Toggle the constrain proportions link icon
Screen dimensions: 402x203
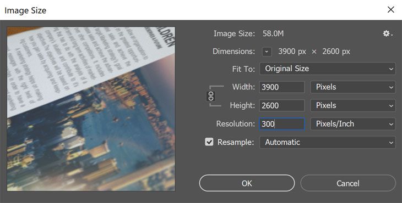pyautogui.click(x=211, y=96)
